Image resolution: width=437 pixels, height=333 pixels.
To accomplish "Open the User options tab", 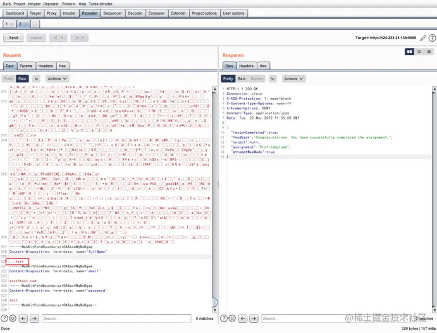I will pyautogui.click(x=233, y=13).
